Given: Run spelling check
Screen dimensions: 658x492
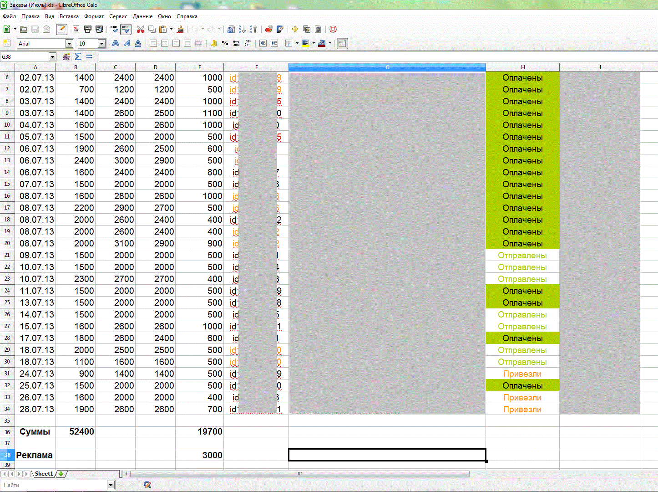Looking at the screenshot, I should pos(114,29).
